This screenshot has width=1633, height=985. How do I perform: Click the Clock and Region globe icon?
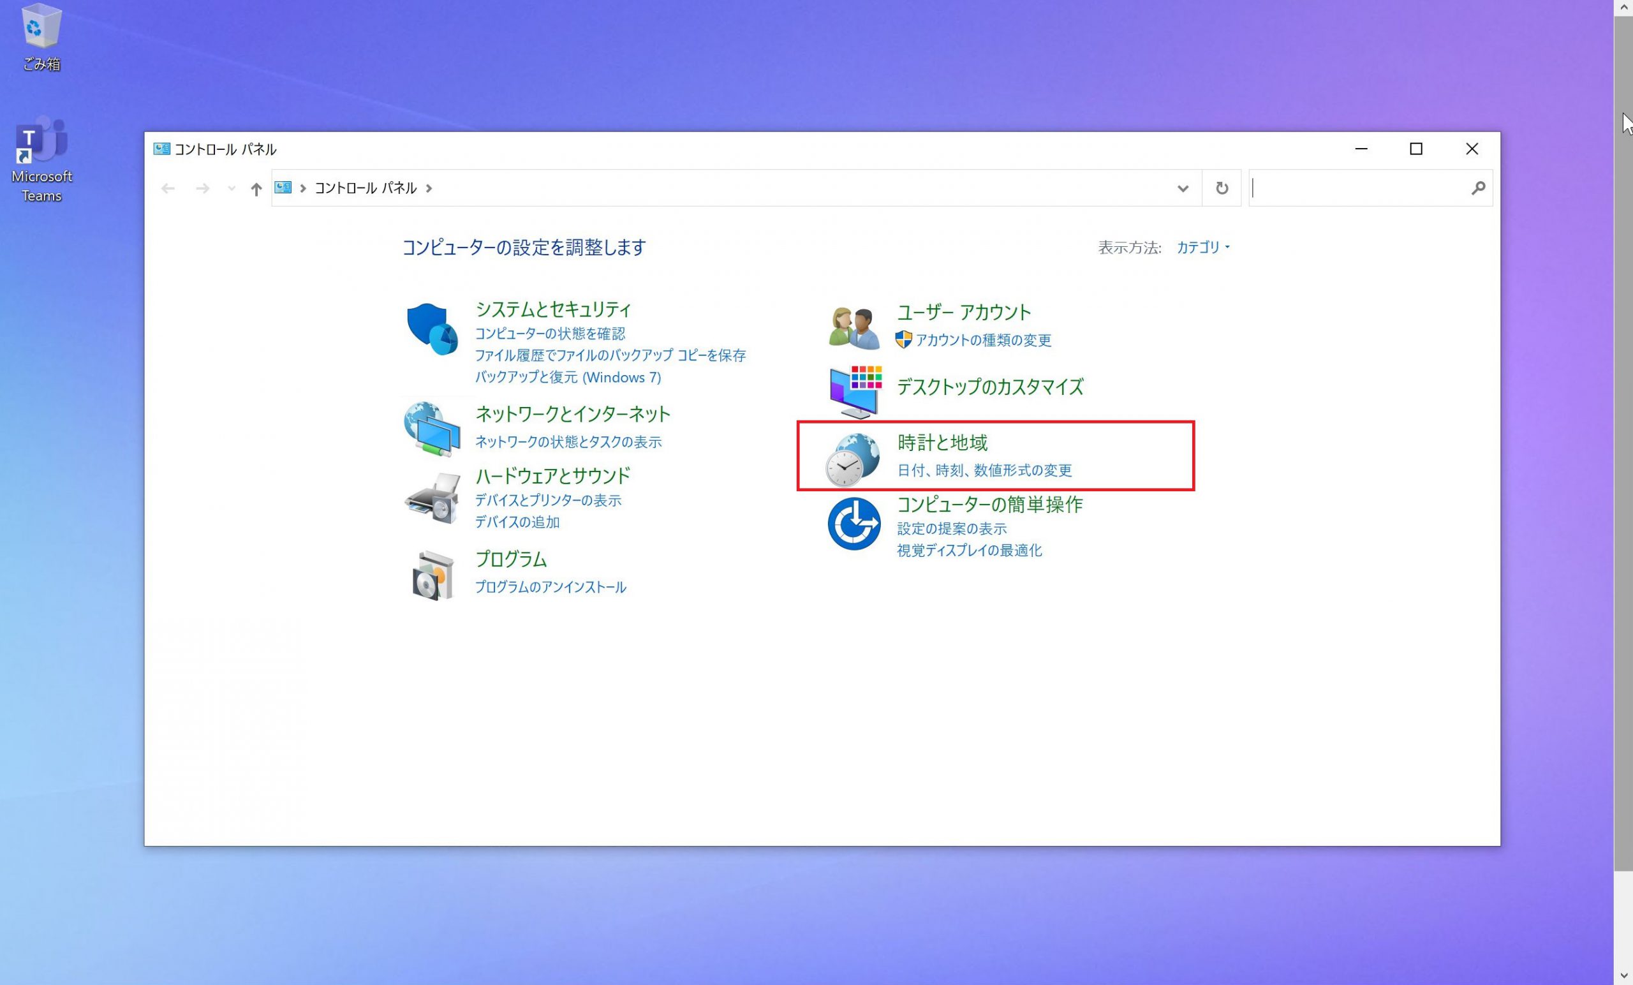[852, 459]
